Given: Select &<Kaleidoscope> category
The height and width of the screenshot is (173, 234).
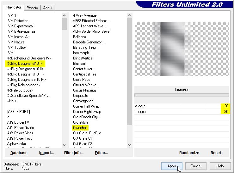Looking at the screenshot, I should [20, 90].
